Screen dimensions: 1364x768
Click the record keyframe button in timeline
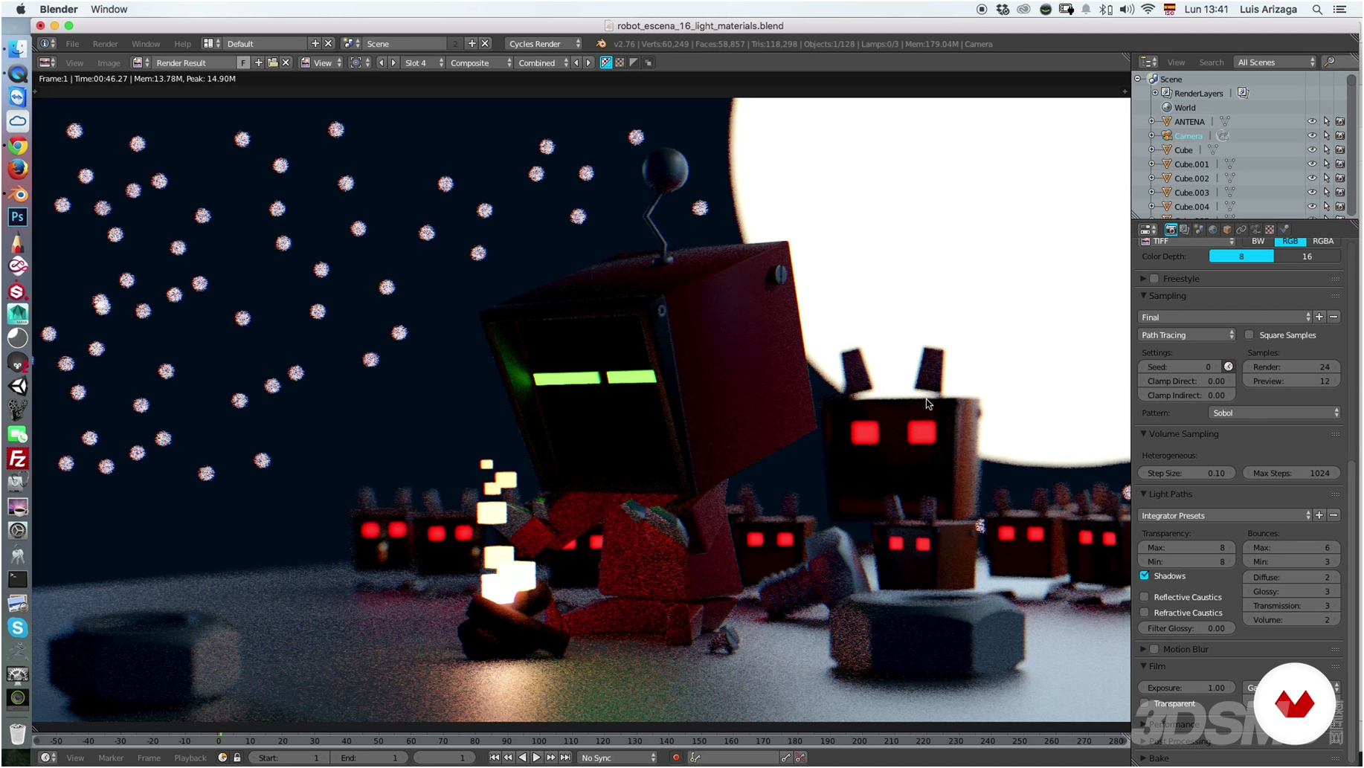pyautogui.click(x=676, y=758)
